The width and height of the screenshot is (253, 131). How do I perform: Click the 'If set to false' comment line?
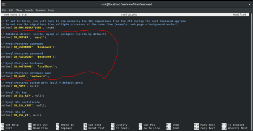click(93, 21)
